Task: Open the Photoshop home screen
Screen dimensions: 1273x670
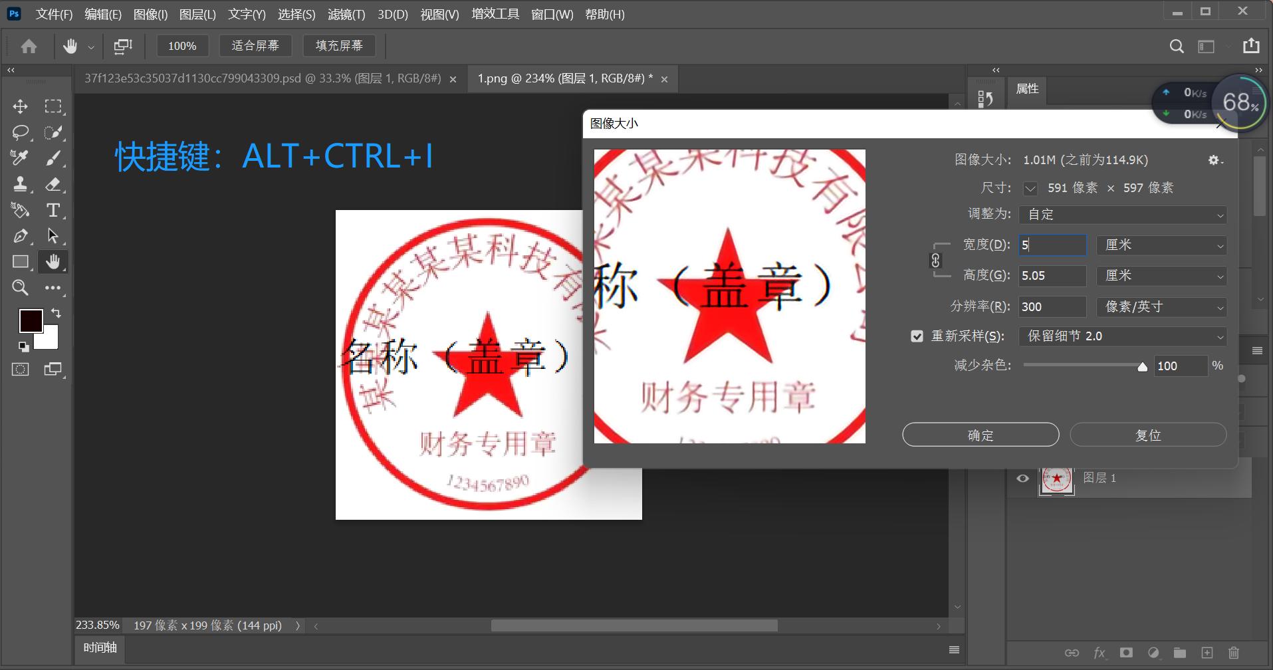Action: (x=27, y=46)
